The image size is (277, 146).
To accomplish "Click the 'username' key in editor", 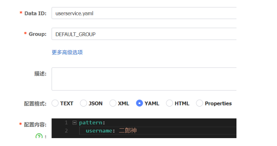I will coord(99,131).
